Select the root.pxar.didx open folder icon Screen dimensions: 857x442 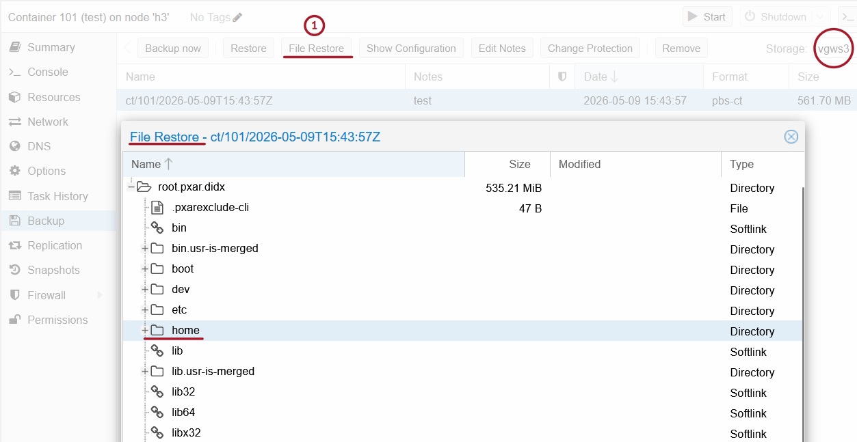(144, 187)
